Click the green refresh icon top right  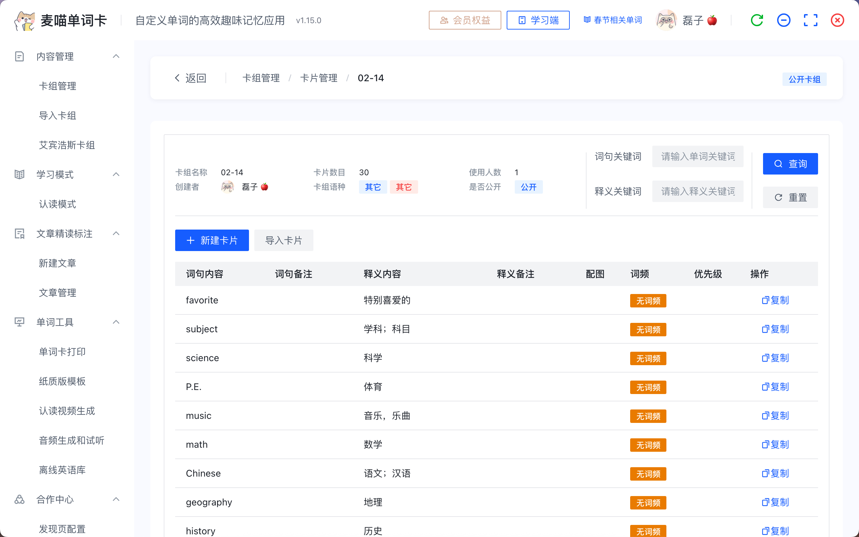(x=757, y=20)
